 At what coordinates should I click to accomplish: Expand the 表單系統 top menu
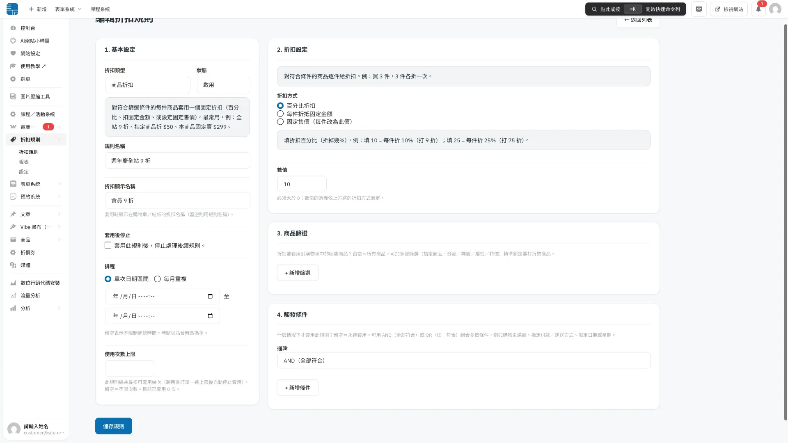coord(68,9)
